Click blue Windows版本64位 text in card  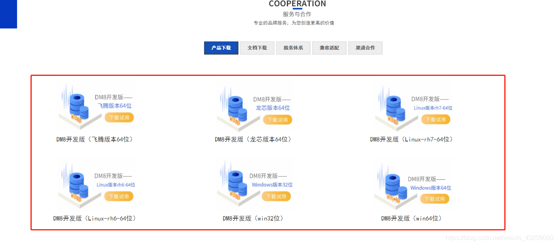[x=431, y=188]
